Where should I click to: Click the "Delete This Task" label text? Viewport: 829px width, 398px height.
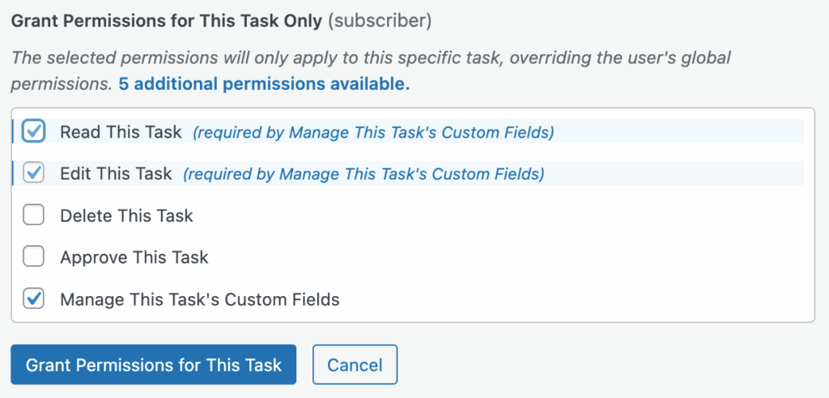pos(126,215)
